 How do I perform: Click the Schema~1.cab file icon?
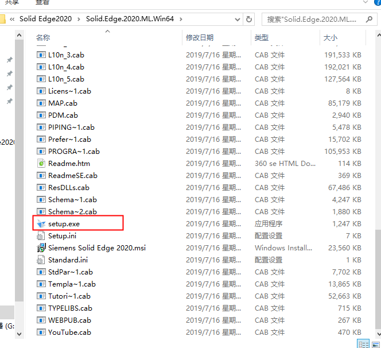point(41,200)
